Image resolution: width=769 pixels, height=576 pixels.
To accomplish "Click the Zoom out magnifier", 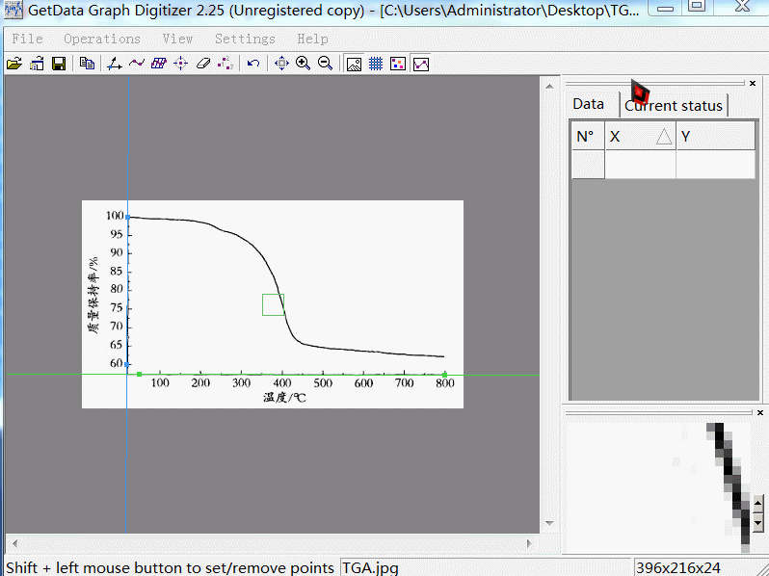I will point(325,64).
